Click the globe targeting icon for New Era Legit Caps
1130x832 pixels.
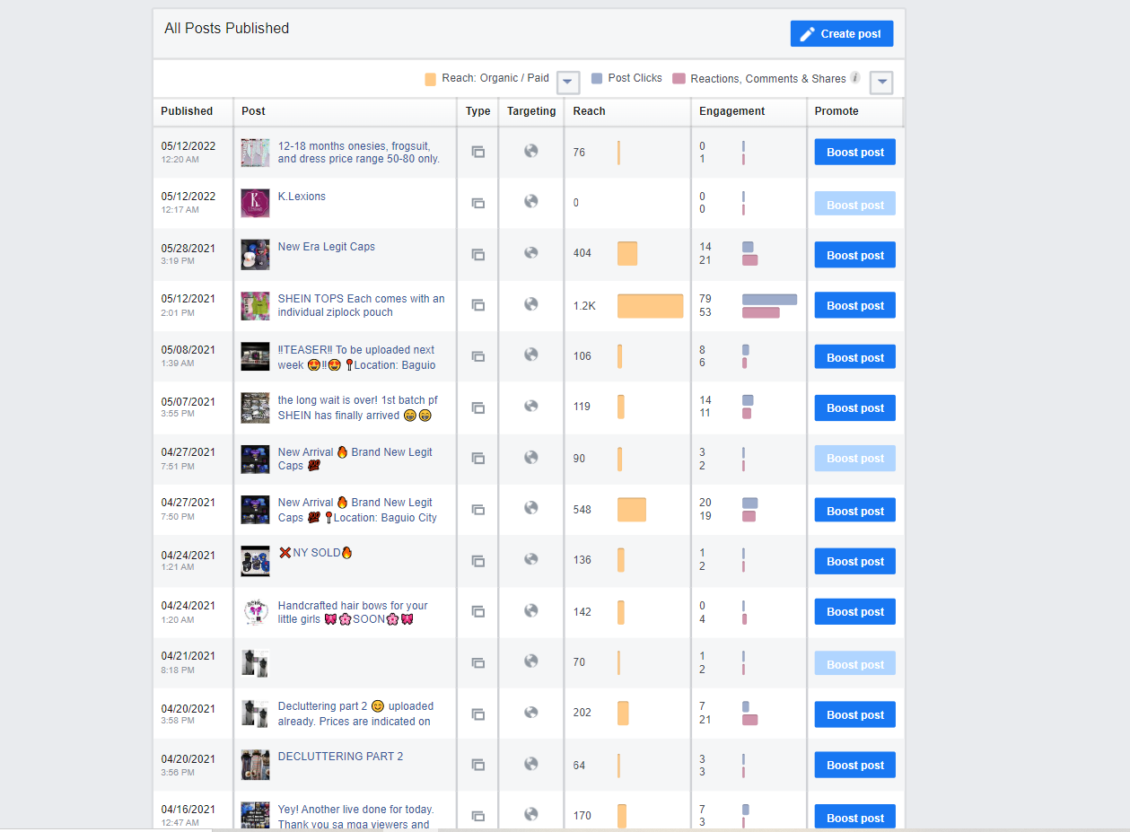pyautogui.click(x=531, y=252)
